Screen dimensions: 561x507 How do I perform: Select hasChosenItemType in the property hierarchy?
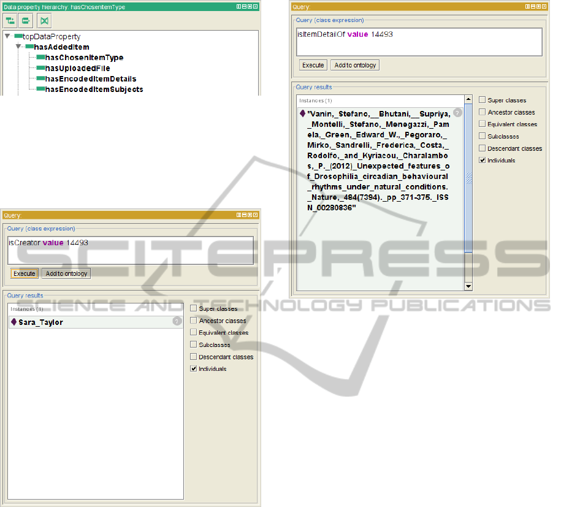pos(84,58)
